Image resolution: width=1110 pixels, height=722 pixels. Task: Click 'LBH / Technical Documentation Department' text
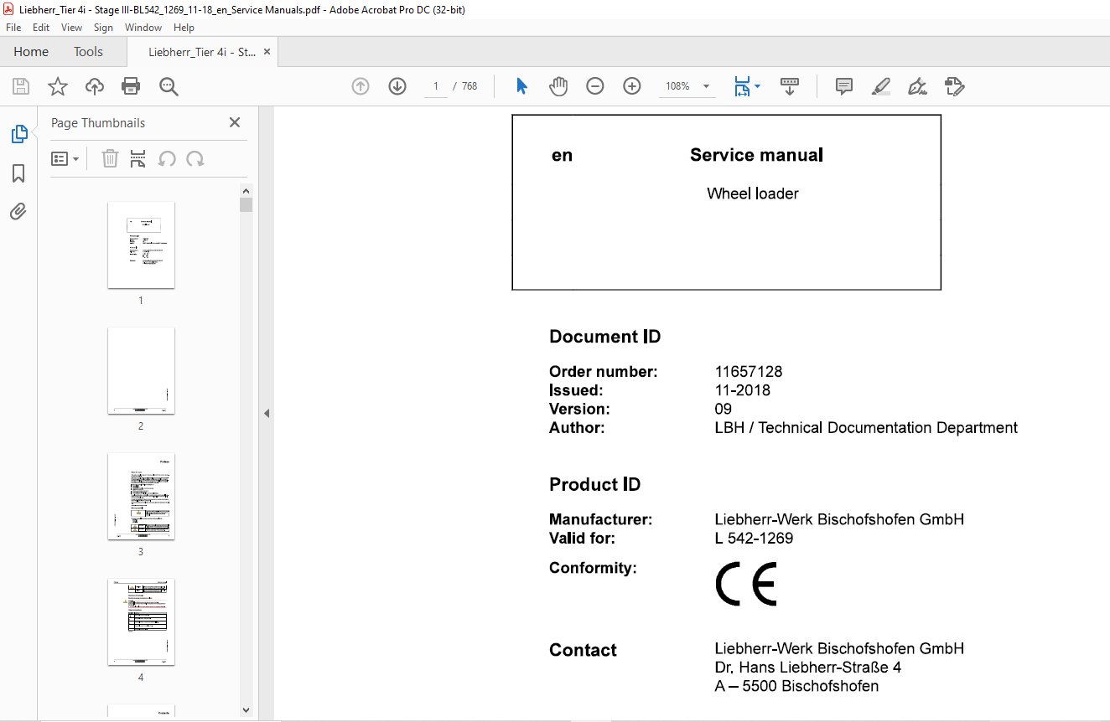tap(866, 428)
